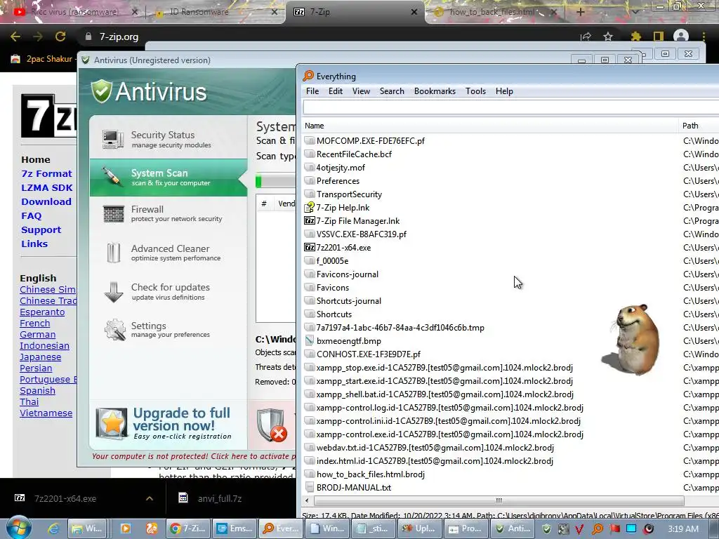Image resolution: width=719 pixels, height=539 pixels.
Task: Open Chrome profile avatar
Action: 681,36
